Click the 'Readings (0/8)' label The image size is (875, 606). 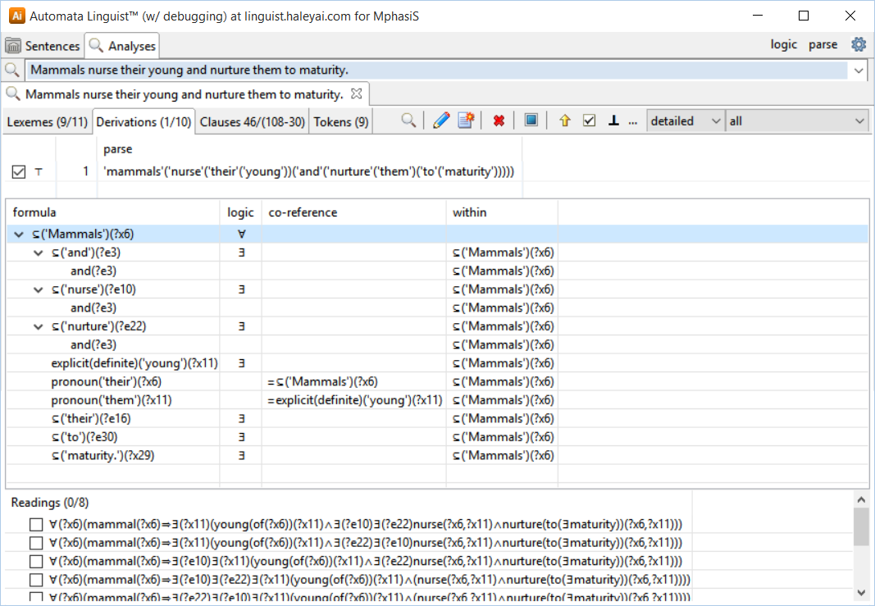pos(50,503)
